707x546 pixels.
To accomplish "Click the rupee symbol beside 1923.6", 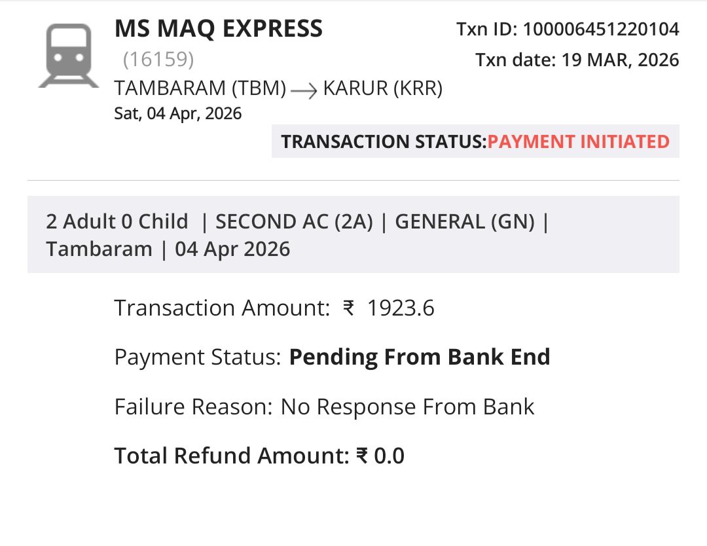I will [x=349, y=308].
